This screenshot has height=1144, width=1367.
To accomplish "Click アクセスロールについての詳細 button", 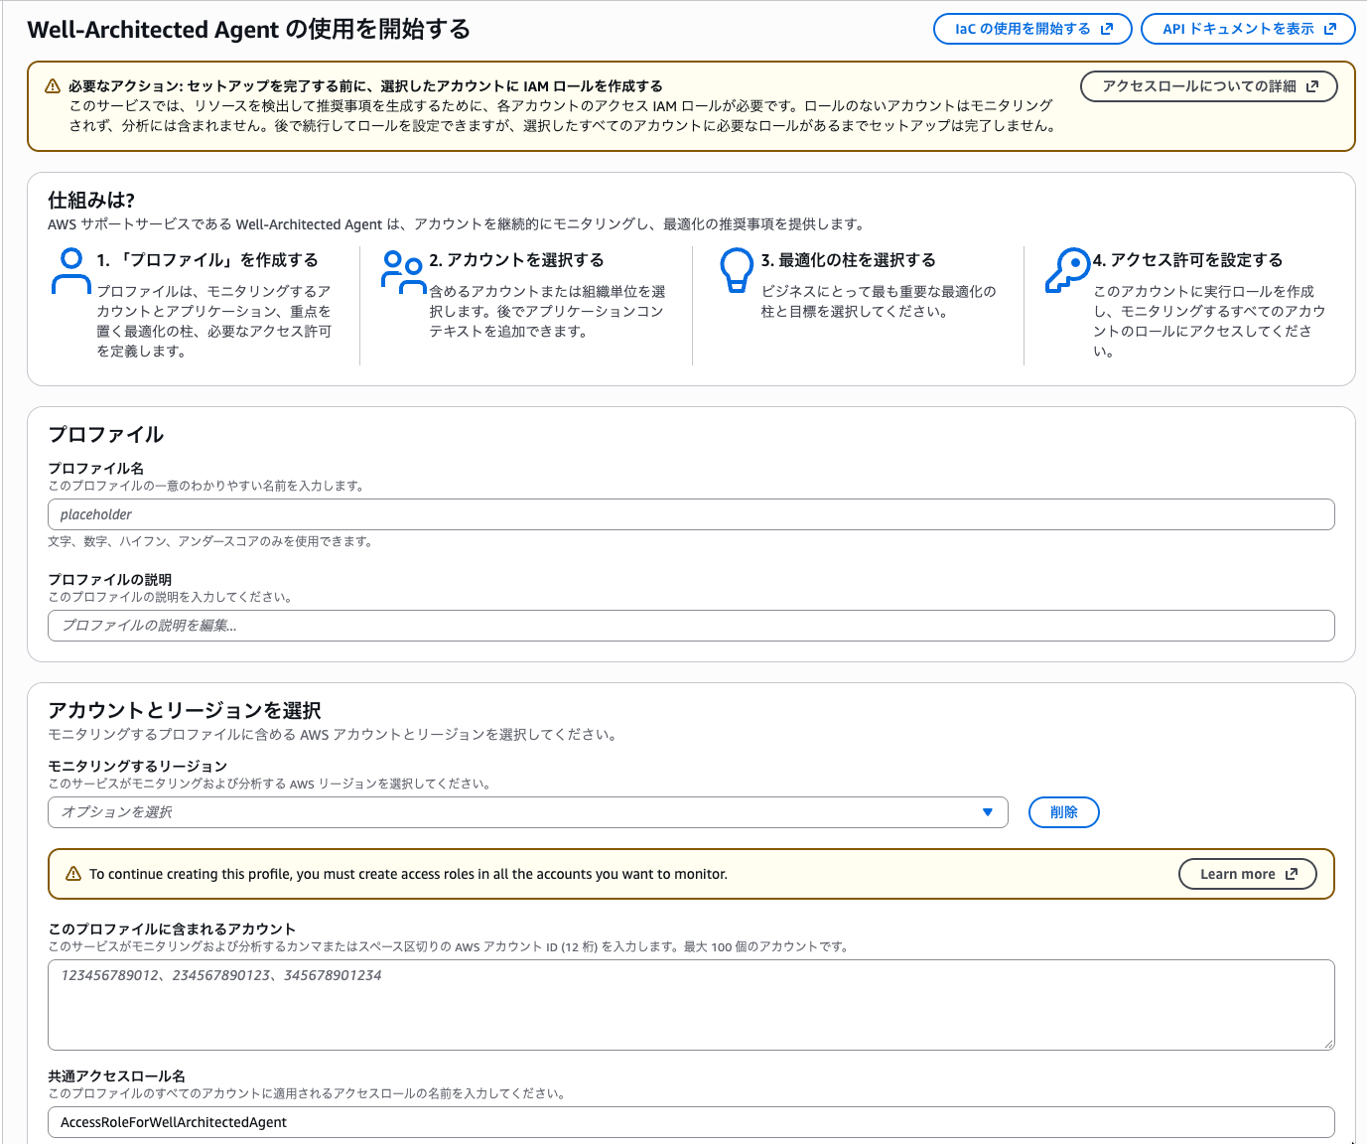I will (x=1208, y=86).
